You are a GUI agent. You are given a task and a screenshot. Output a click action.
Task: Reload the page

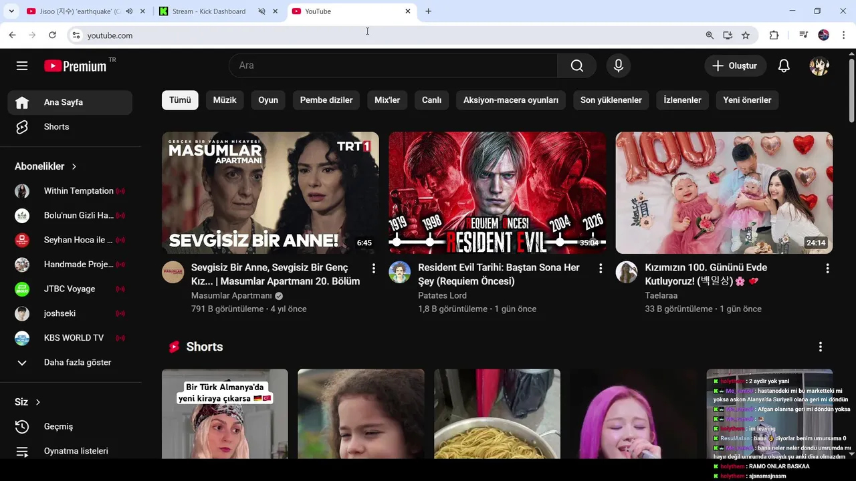point(52,35)
